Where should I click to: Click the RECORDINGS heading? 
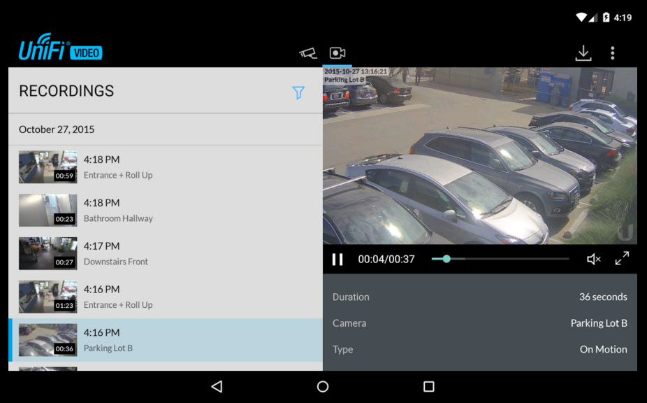pyautogui.click(x=66, y=91)
